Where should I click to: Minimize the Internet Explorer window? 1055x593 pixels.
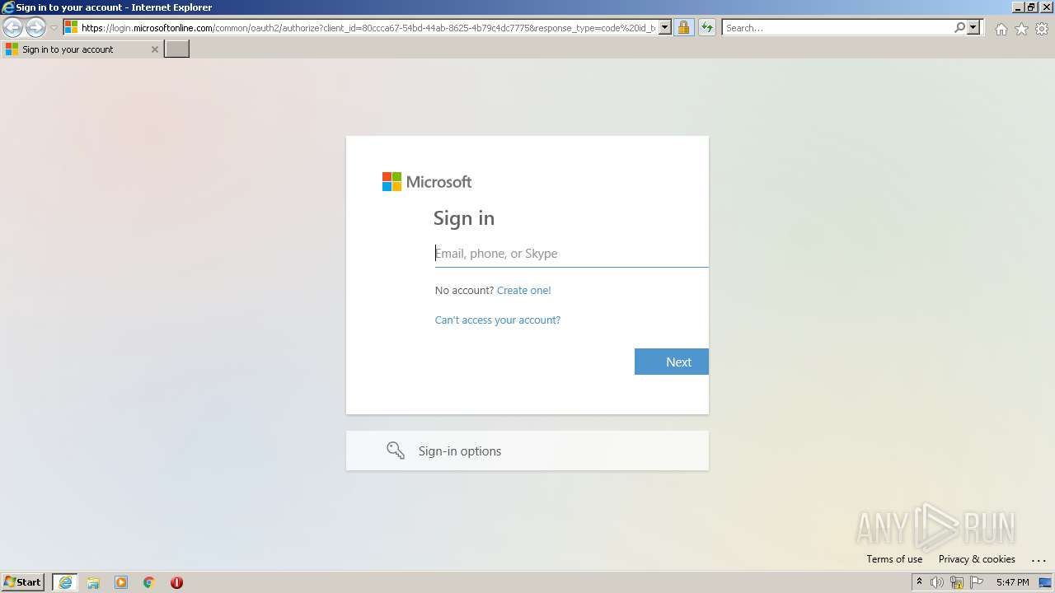pyautogui.click(x=1018, y=7)
